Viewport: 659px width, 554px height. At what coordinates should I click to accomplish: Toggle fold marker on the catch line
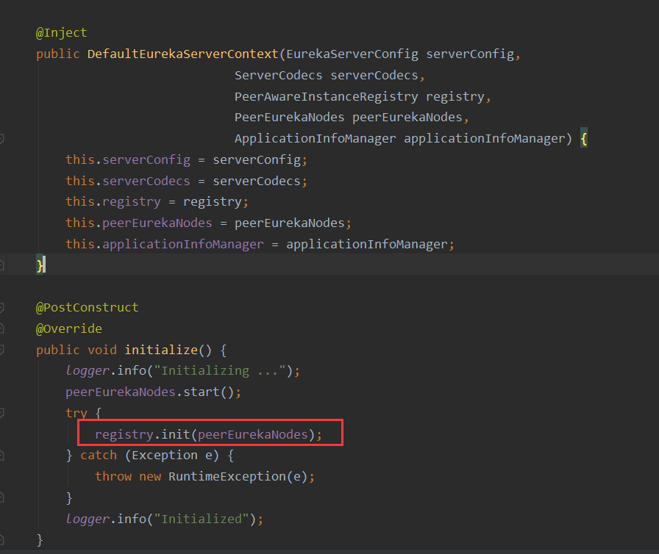point(1,456)
